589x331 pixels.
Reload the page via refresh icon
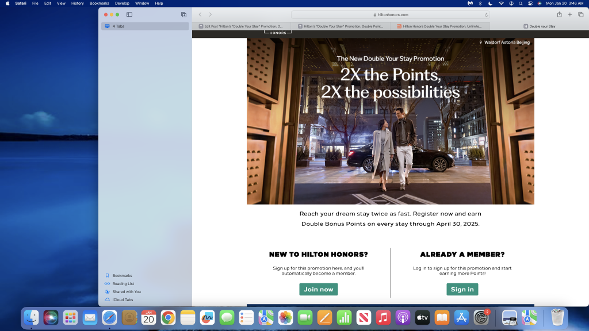click(486, 14)
